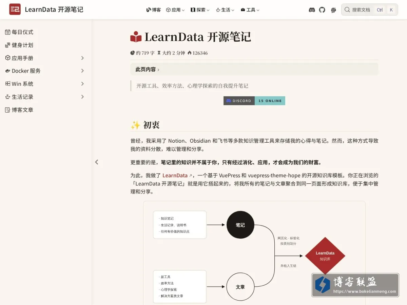The height and width of the screenshot is (305, 407).
Task: Click the sparkles emoji beside 初衷
Action: 135,125
